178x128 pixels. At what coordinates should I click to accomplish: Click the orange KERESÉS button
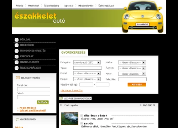pos(137,85)
